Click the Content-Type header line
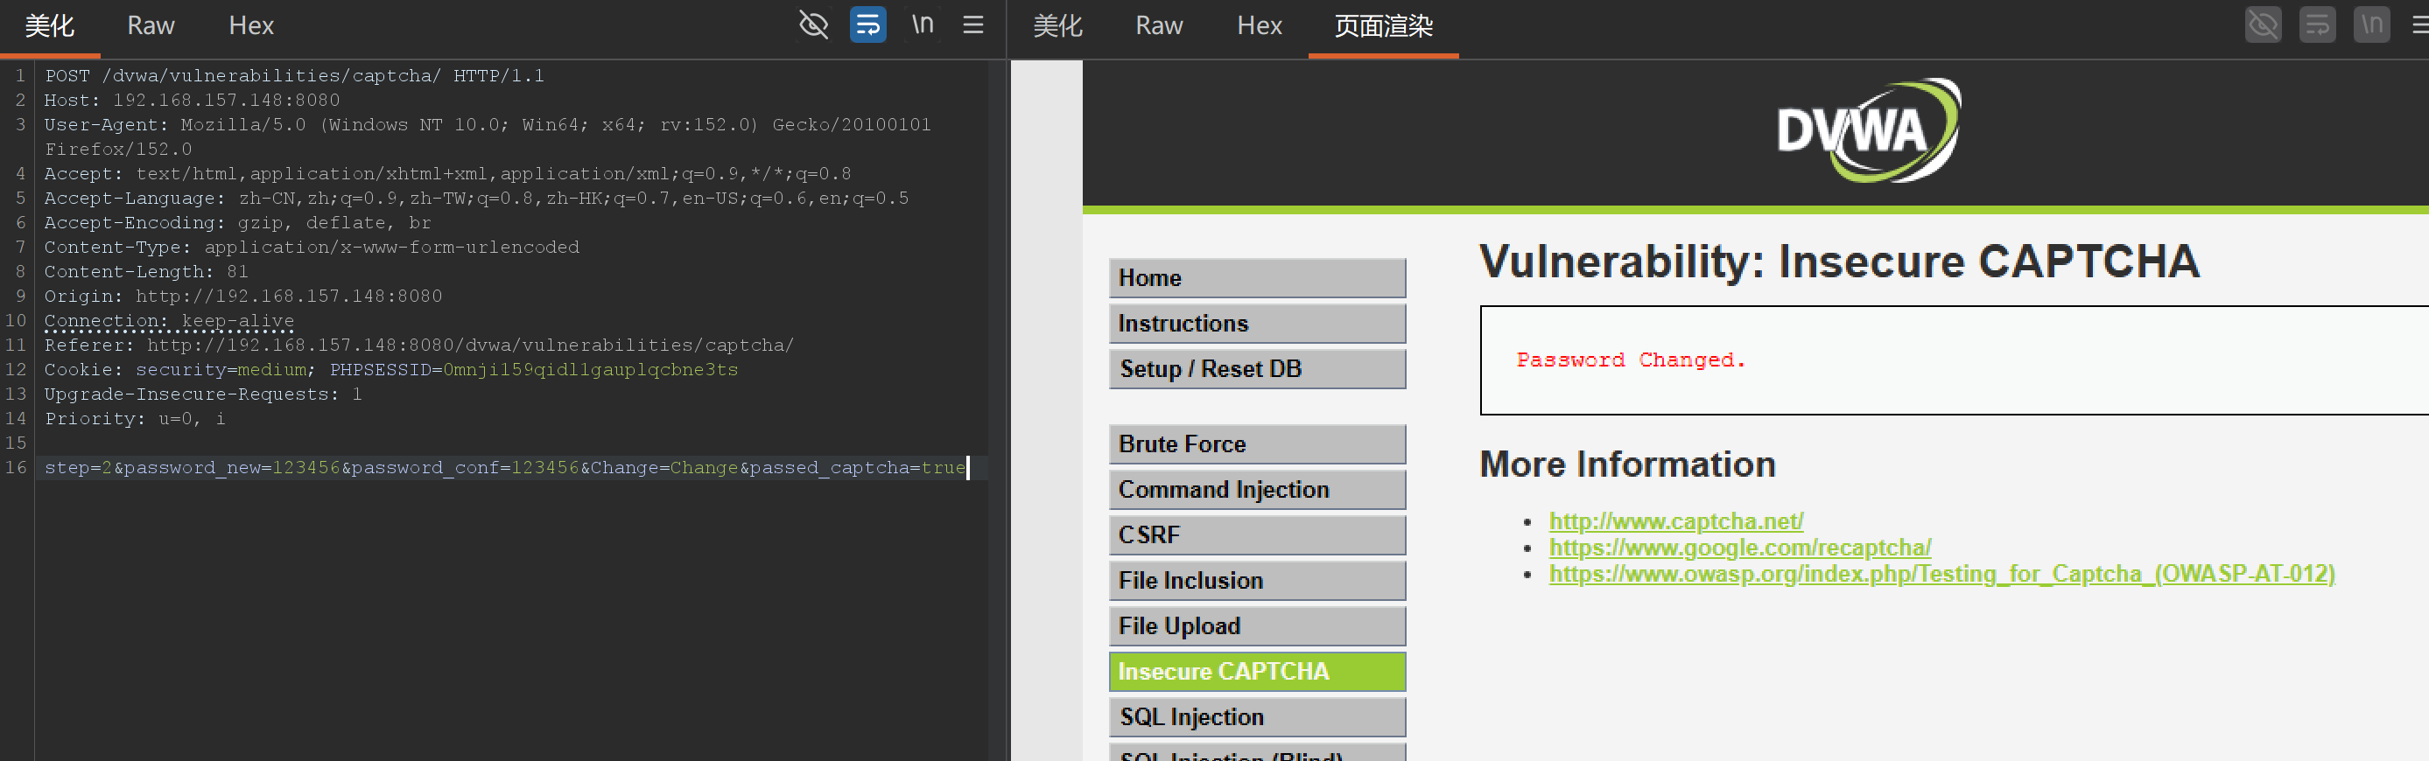The width and height of the screenshot is (2429, 761). coord(312,247)
